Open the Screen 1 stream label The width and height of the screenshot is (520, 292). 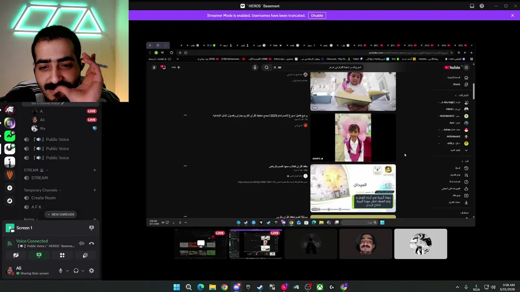click(x=24, y=228)
